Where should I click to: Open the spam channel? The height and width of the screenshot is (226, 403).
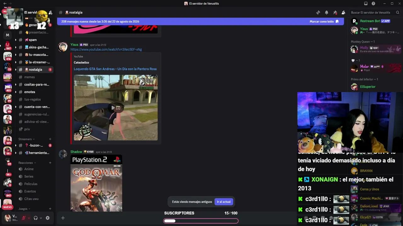34,40
